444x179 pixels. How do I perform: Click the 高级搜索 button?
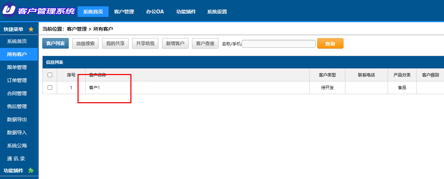[x=86, y=43]
